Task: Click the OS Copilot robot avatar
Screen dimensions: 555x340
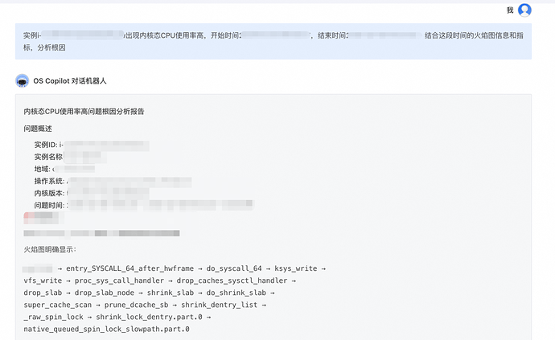Action: (x=22, y=80)
